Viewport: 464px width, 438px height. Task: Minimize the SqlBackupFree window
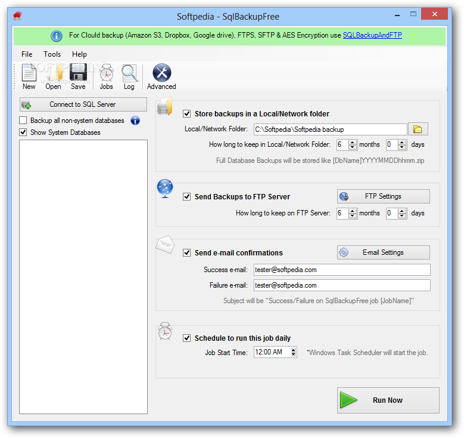(397, 15)
